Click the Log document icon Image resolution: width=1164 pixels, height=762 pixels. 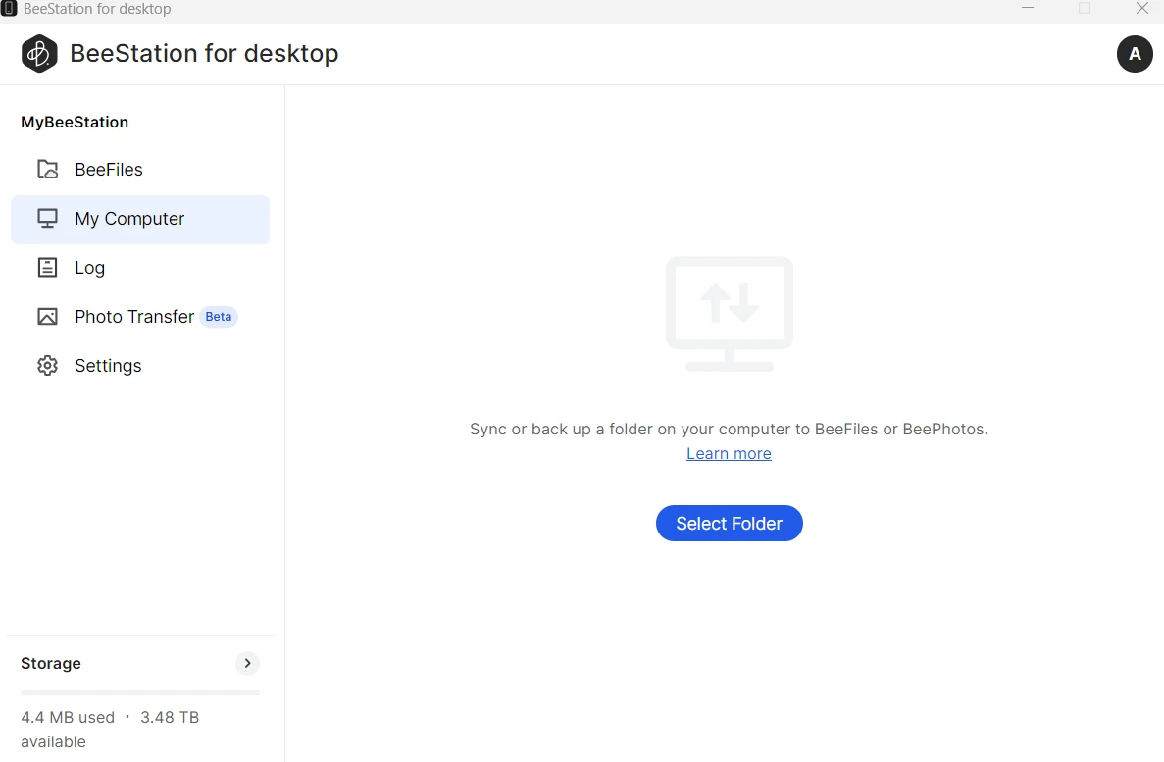click(x=47, y=268)
